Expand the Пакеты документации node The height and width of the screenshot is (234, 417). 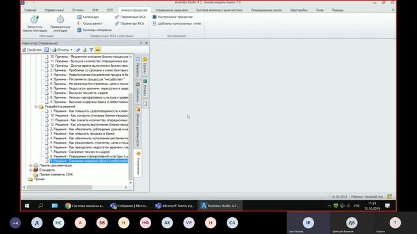(x=31, y=165)
